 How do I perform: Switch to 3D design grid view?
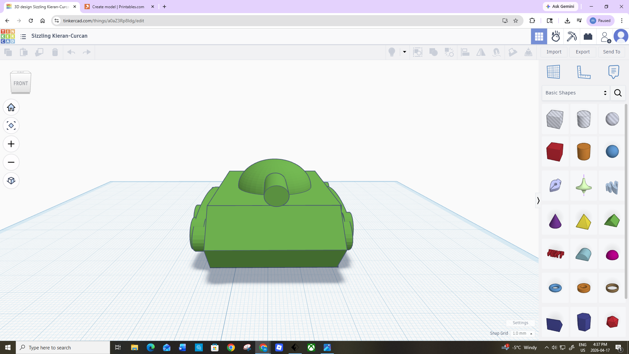(539, 36)
